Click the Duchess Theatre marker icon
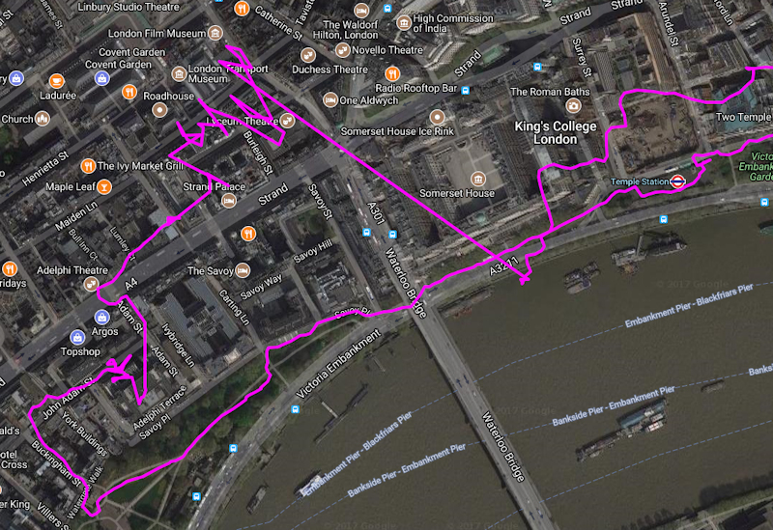 (x=308, y=55)
